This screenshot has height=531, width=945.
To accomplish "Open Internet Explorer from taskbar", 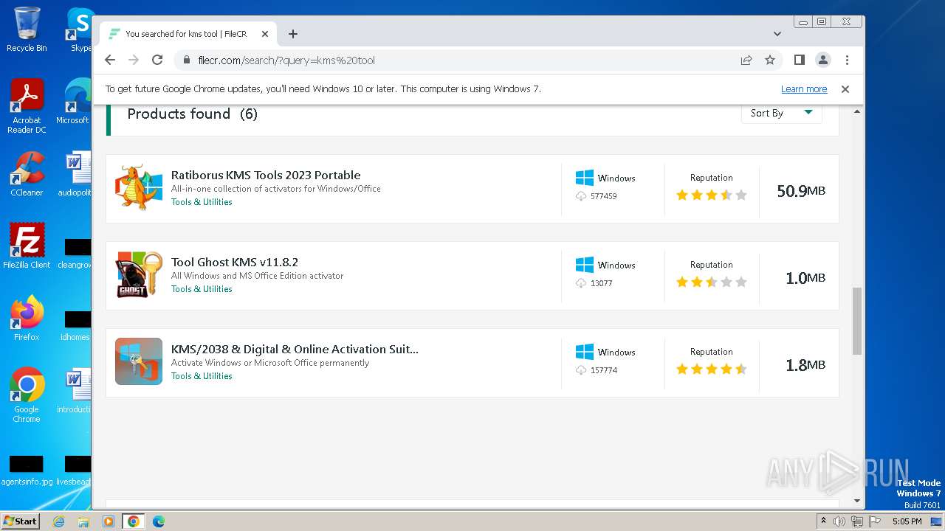I will (58, 521).
